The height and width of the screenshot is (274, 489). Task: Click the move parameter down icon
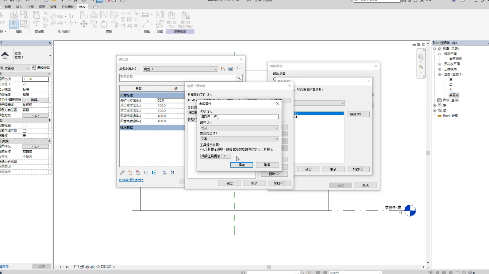click(x=154, y=173)
